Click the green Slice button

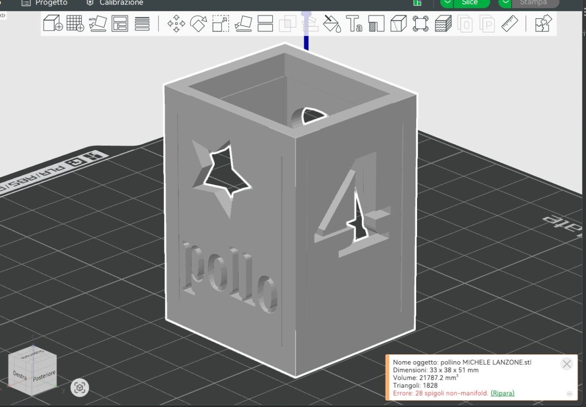point(471,3)
